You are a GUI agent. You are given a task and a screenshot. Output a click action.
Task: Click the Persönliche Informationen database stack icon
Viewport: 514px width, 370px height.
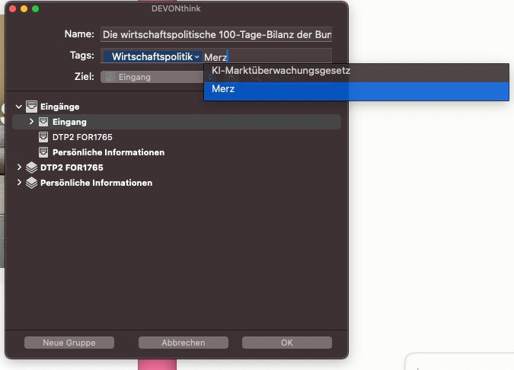point(31,183)
